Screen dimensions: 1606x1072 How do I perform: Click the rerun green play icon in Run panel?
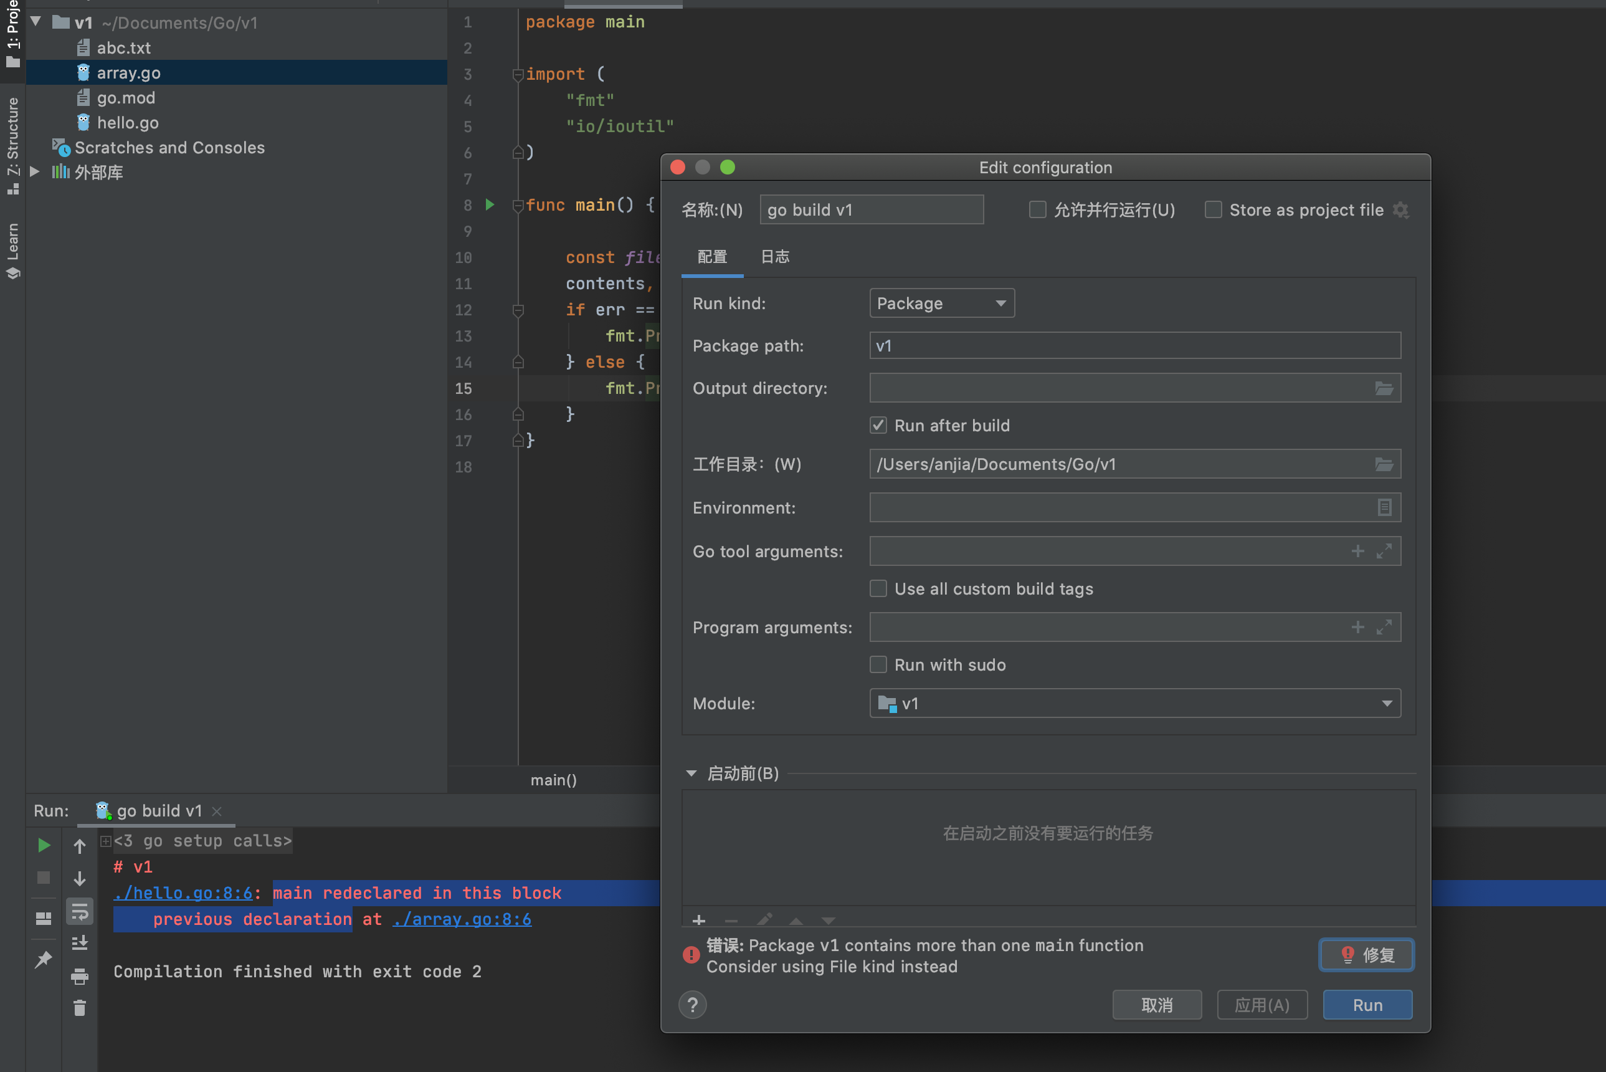44,846
